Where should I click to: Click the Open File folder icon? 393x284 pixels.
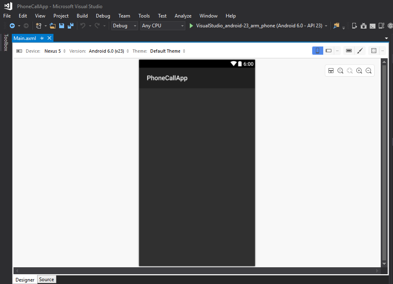(x=53, y=26)
